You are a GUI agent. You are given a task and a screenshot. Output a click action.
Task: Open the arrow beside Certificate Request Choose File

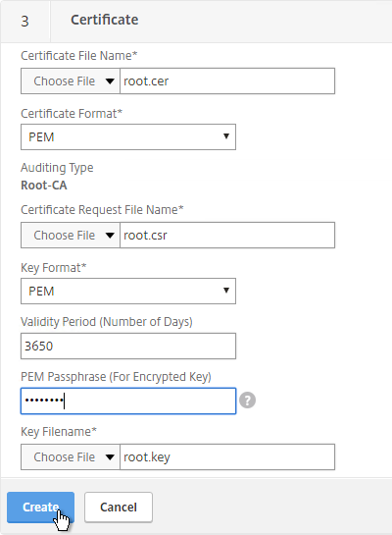point(110,235)
